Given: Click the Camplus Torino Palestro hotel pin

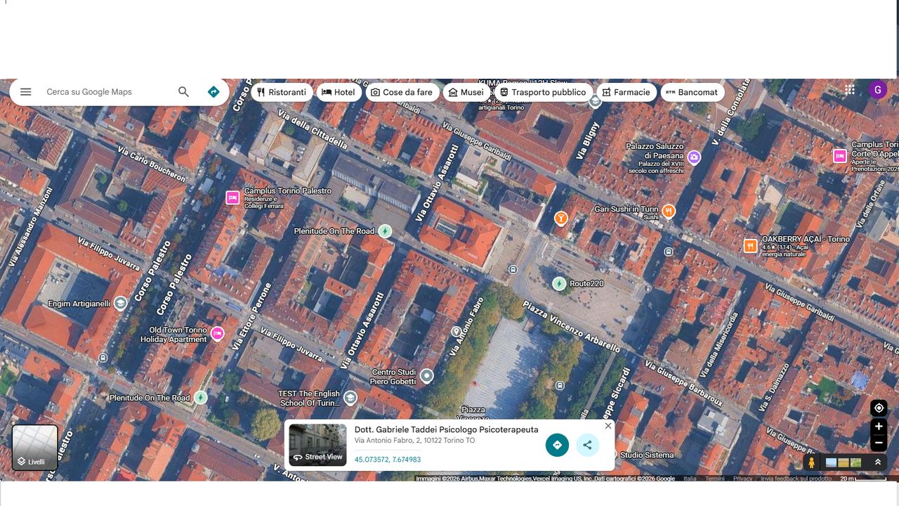Looking at the screenshot, I should click(232, 197).
